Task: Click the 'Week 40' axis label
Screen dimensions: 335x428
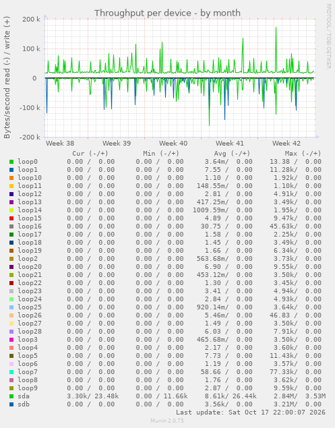Action: tap(173, 144)
